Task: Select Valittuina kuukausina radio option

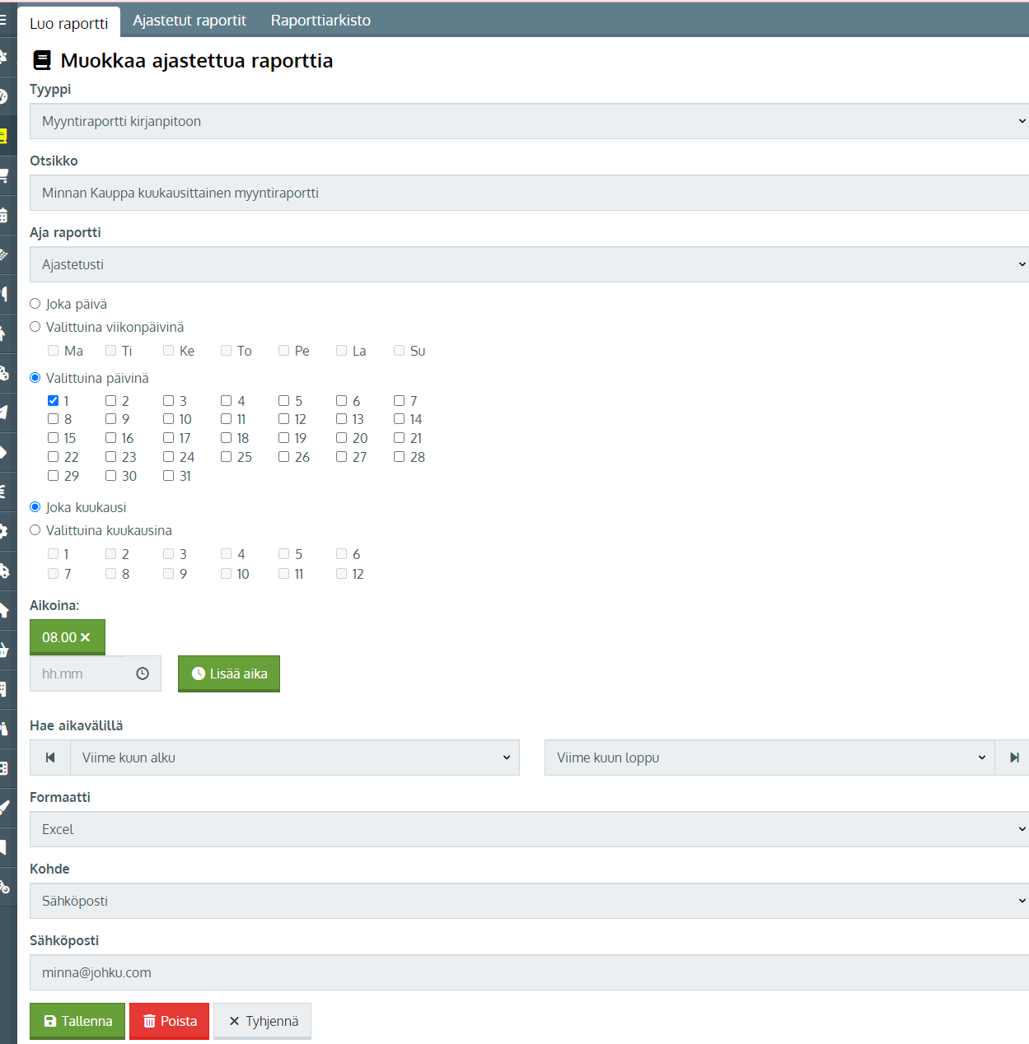Action: click(35, 530)
